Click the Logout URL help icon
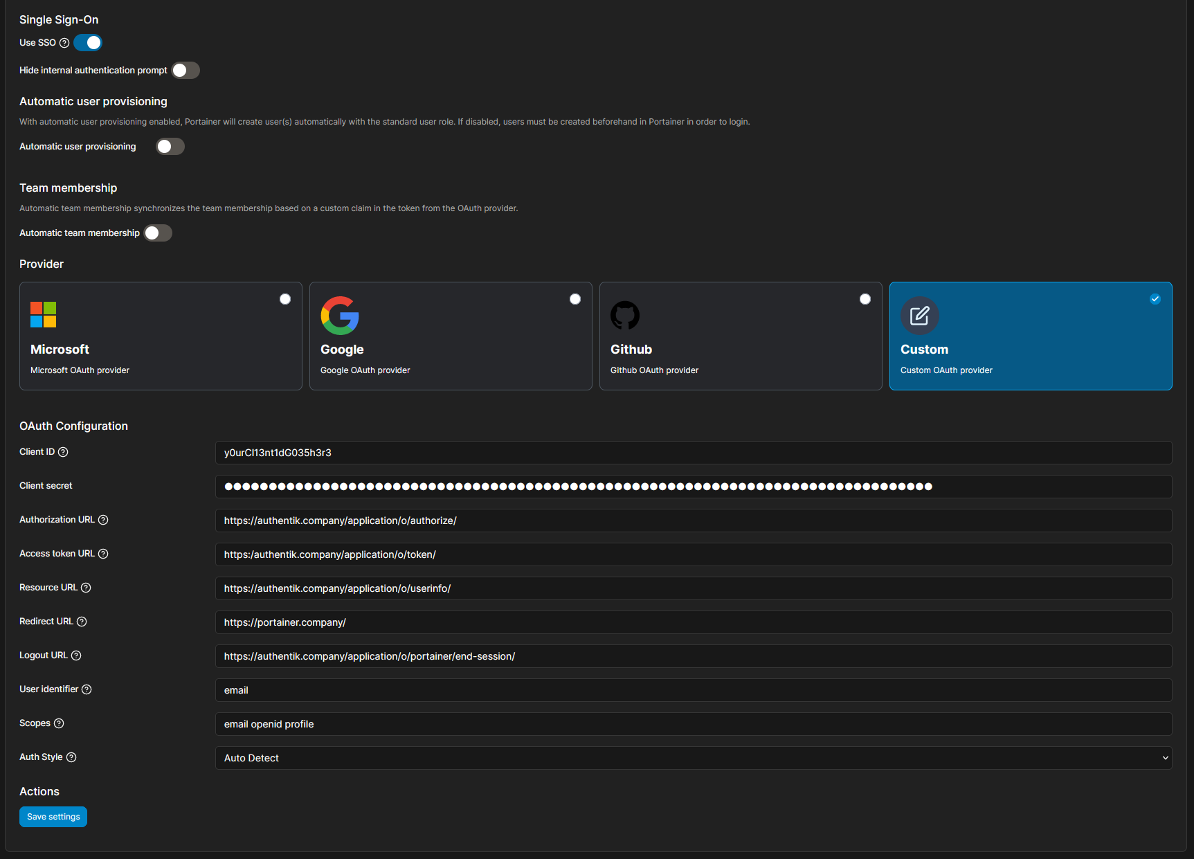The width and height of the screenshot is (1194, 859). [x=76, y=655]
